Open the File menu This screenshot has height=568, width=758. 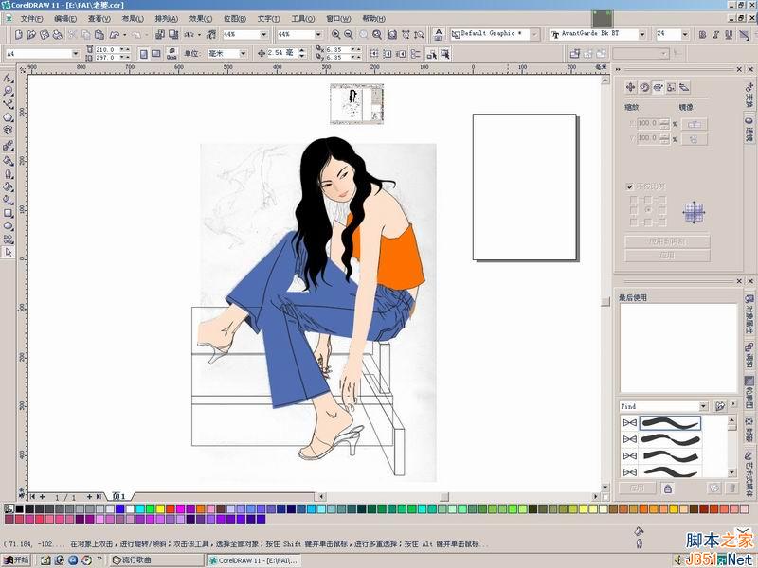31,18
